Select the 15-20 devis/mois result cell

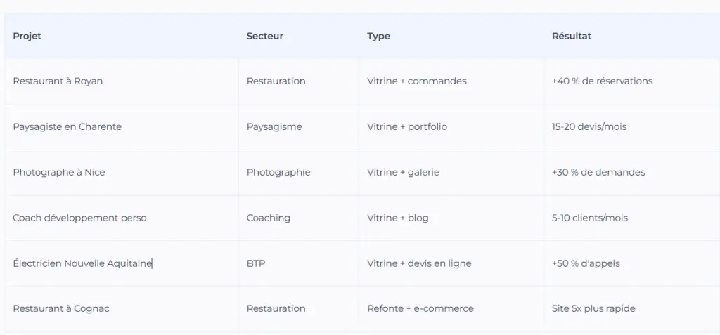click(589, 126)
